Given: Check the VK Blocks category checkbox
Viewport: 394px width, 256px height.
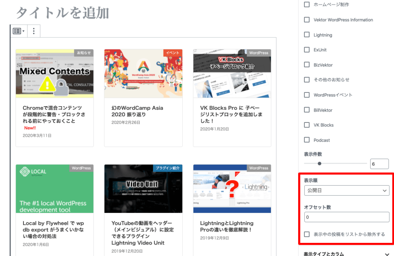Looking at the screenshot, I should pos(307,125).
